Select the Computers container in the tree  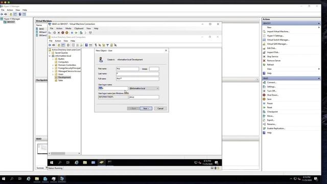[63, 62]
